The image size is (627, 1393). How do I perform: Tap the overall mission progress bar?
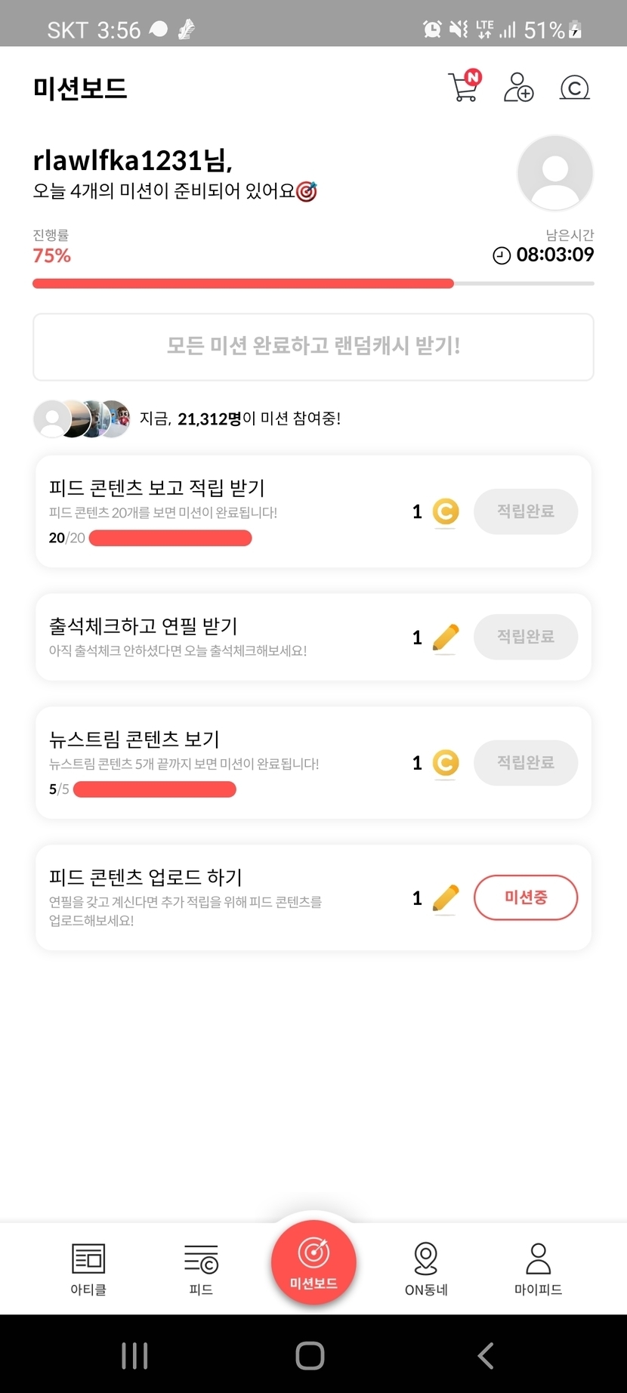tap(313, 284)
